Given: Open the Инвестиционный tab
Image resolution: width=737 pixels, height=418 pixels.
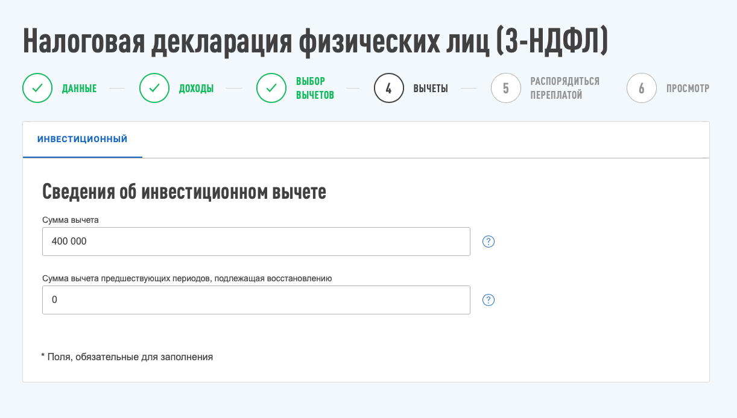Looking at the screenshot, I should pyautogui.click(x=83, y=140).
